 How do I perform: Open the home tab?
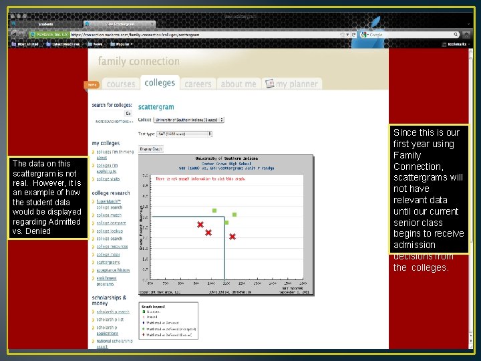[92, 85]
